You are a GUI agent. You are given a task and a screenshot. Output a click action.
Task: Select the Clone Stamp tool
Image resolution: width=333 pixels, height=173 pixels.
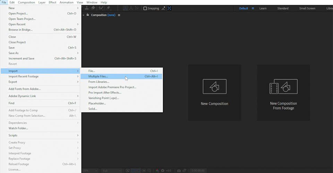[x=87, y=8]
